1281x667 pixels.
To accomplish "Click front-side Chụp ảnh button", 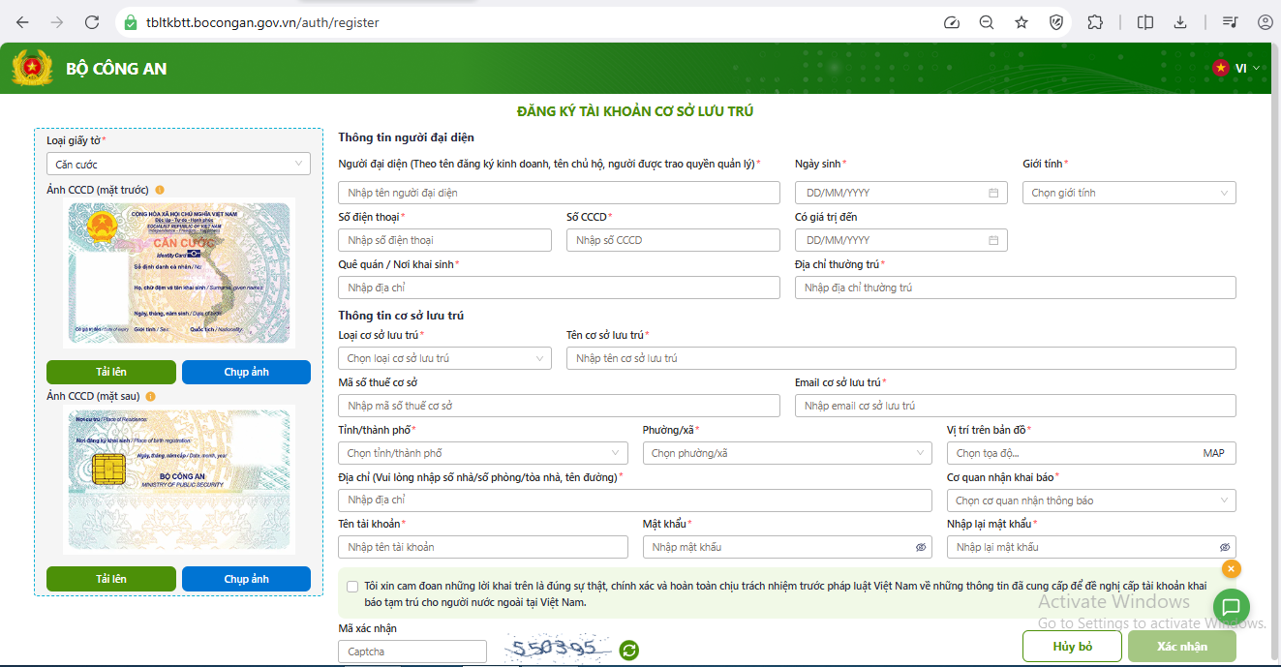I will [246, 372].
